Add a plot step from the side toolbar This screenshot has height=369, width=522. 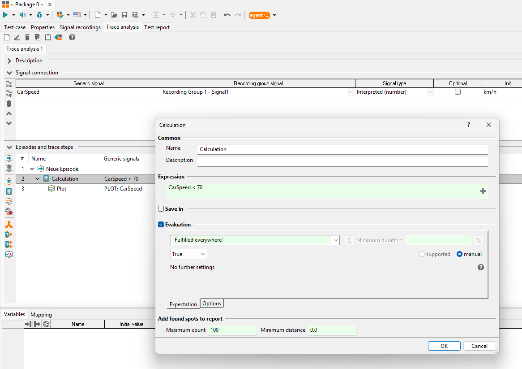(x=9, y=201)
